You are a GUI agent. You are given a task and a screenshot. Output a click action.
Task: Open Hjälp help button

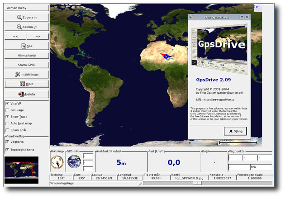27,84
